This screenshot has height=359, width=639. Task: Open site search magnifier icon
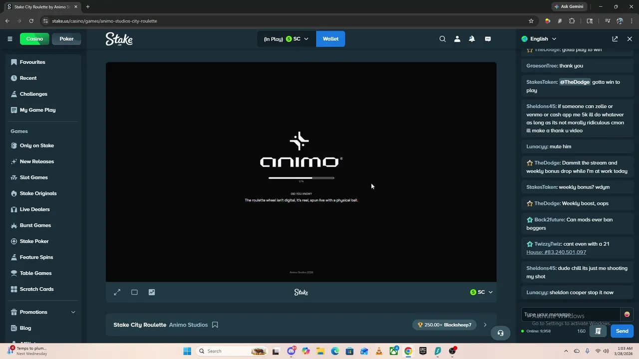point(442,39)
